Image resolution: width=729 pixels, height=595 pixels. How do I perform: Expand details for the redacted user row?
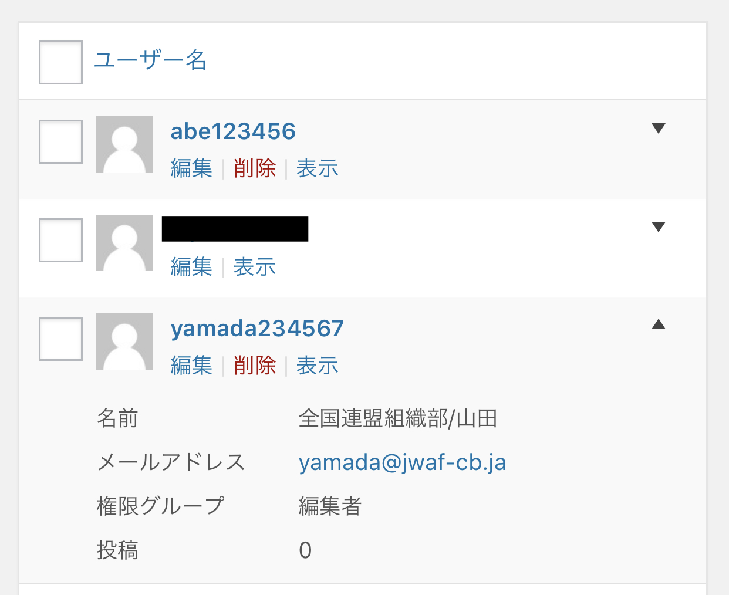click(x=659, y=227)
